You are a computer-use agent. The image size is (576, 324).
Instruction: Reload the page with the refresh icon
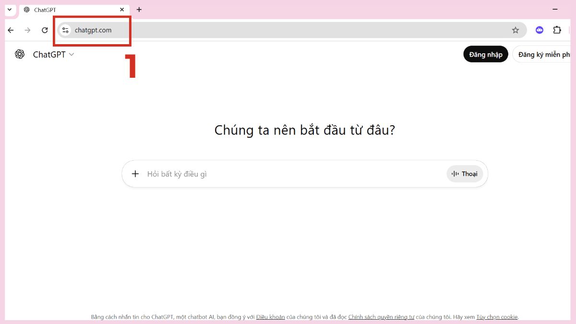coord(45,30)
